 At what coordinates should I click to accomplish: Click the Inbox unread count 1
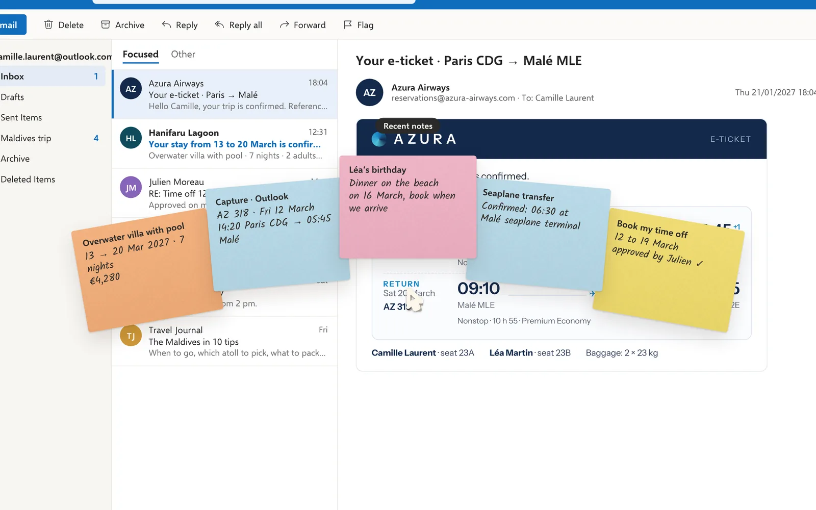[x=96, y=76]
